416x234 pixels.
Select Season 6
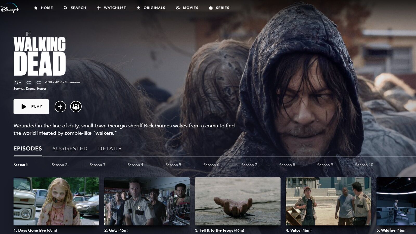(211, 165)
